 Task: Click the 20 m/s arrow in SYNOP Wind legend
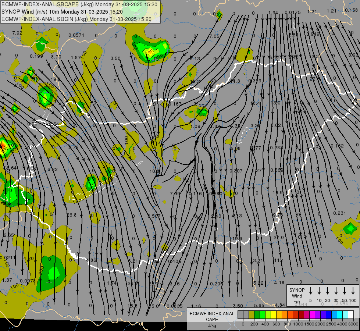pos(327,291)
